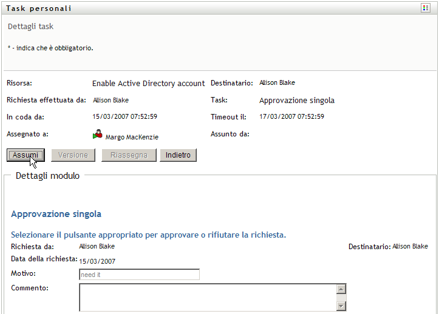Click the Versione button
The image size is (439, 314).
coord(73,155)
